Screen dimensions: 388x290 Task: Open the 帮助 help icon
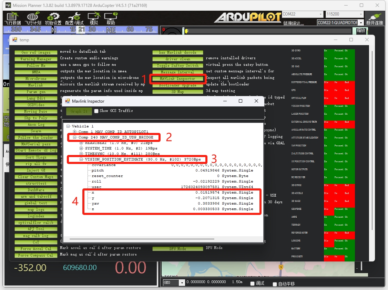[111, 19]
